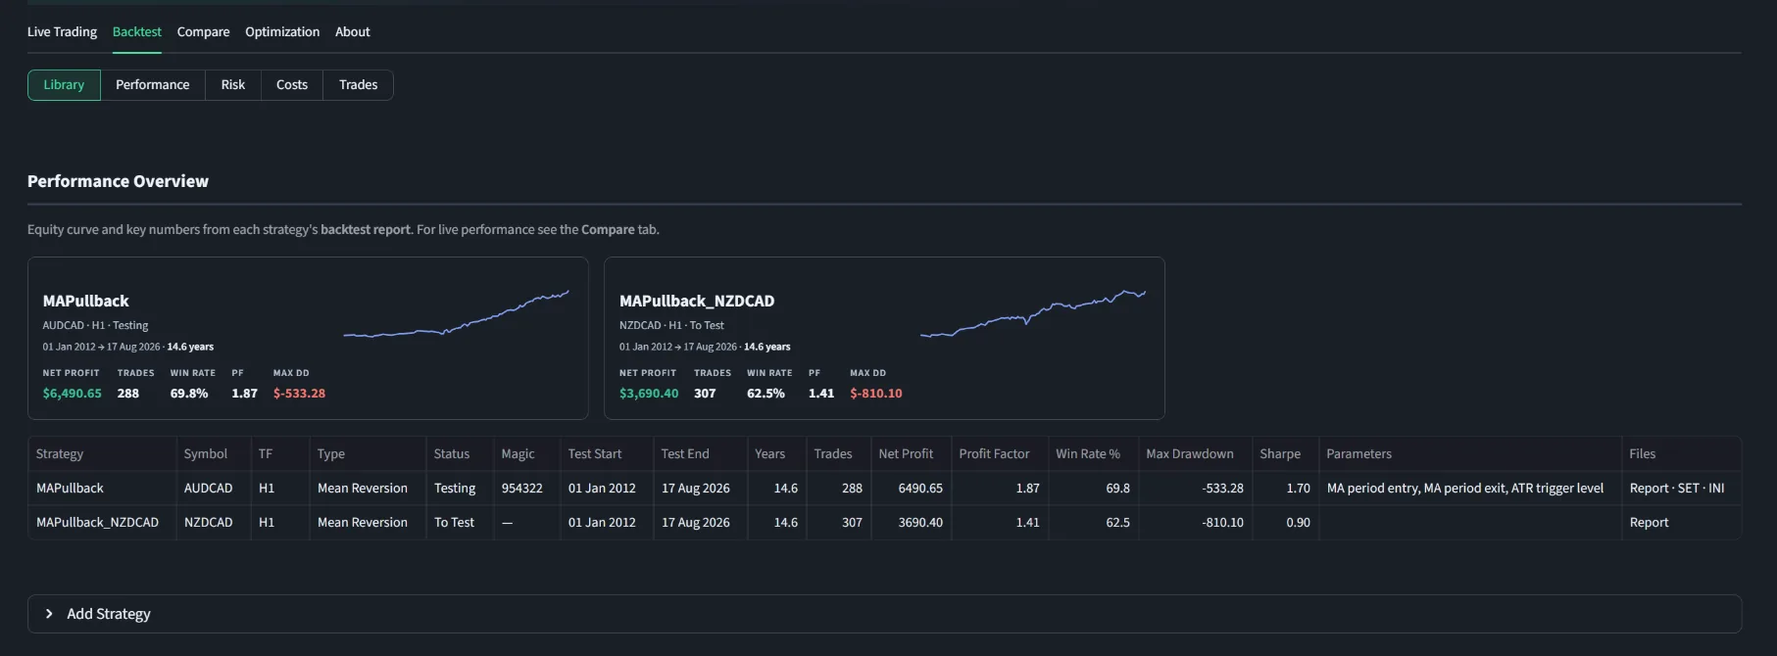Click the 69.8% win rate on card
1777x656 pixels.
[189, 393]
